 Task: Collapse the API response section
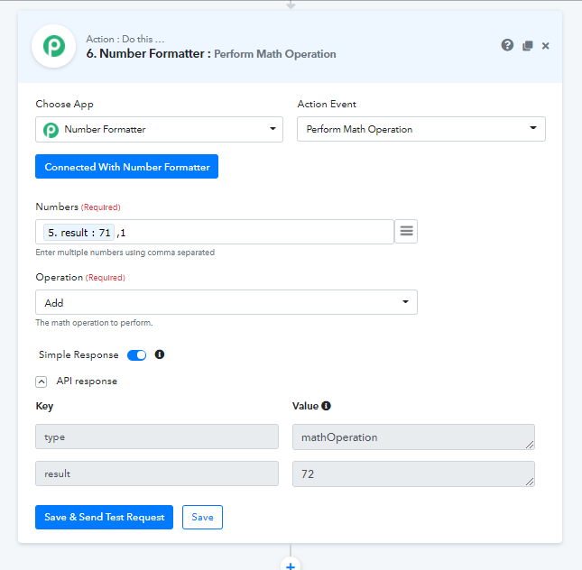42,382
